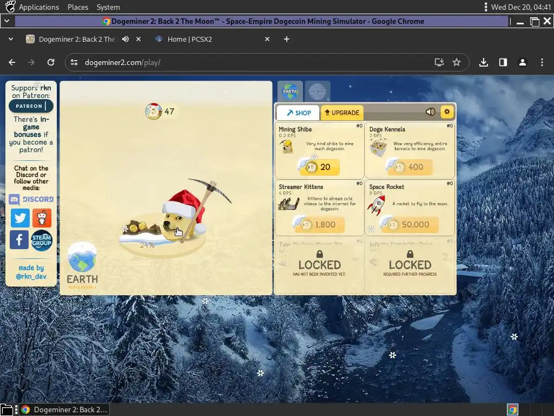Close the Home | PCSX2 tab
The height and width of the screenshot is (416, 554).
click(x=267, y=39)
